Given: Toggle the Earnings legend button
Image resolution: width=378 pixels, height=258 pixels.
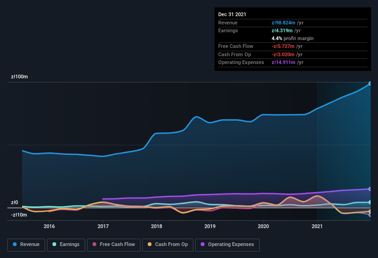Looking at the screenshot, I should 66,245.
